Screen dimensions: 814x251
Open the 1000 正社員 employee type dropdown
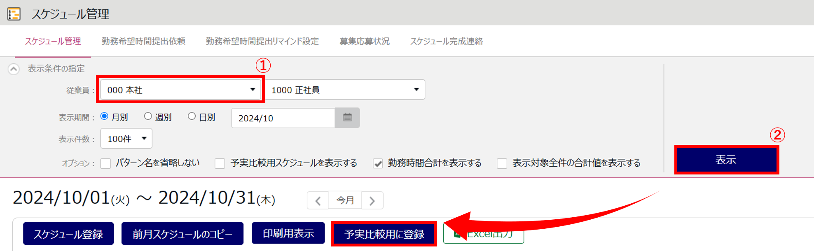coord(345,90)
